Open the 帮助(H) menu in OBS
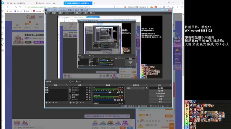This screenshot has width=231, height=129. 92,13
